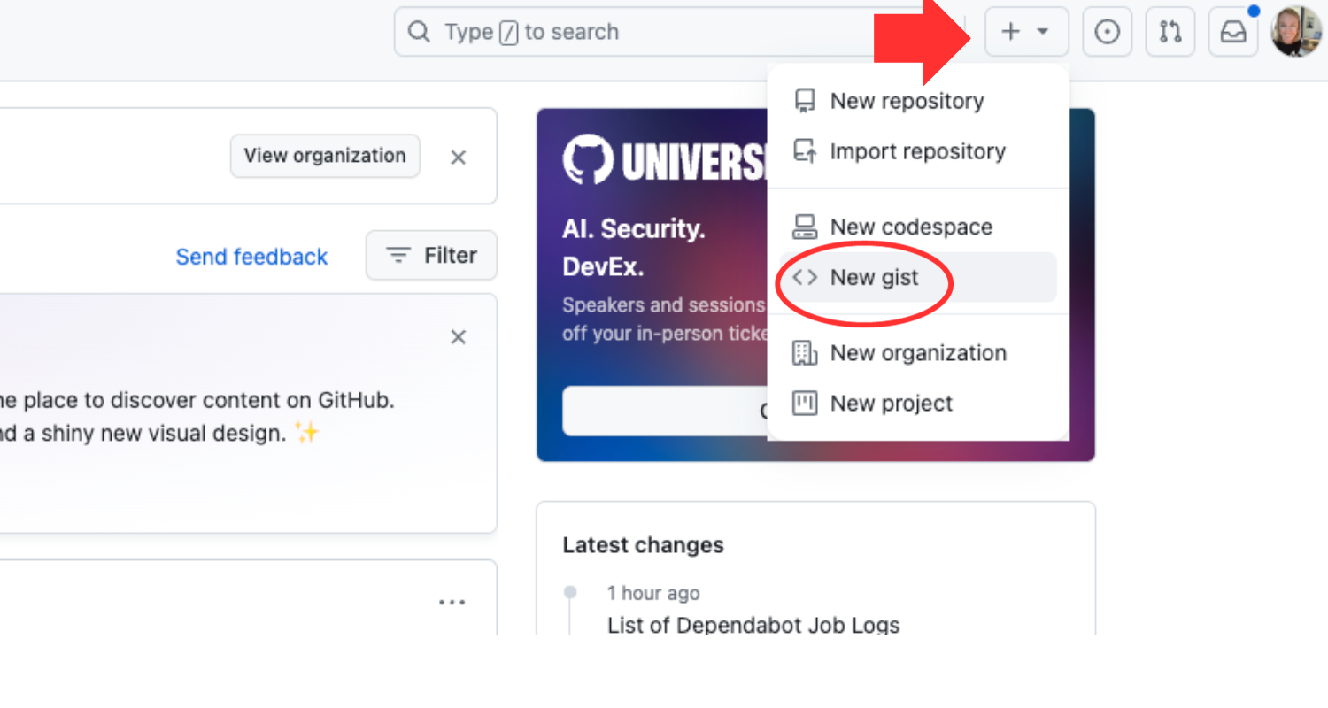The height and width of the screenshot is (708, 1328).
Task: Select New codespace from menu
Action: 911,227
